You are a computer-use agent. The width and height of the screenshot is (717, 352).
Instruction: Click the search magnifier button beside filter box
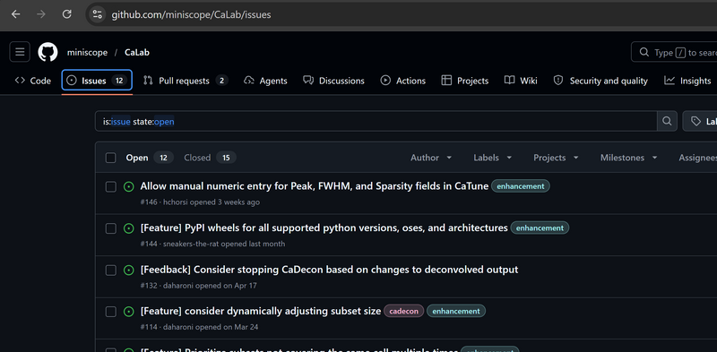[667, 121]
